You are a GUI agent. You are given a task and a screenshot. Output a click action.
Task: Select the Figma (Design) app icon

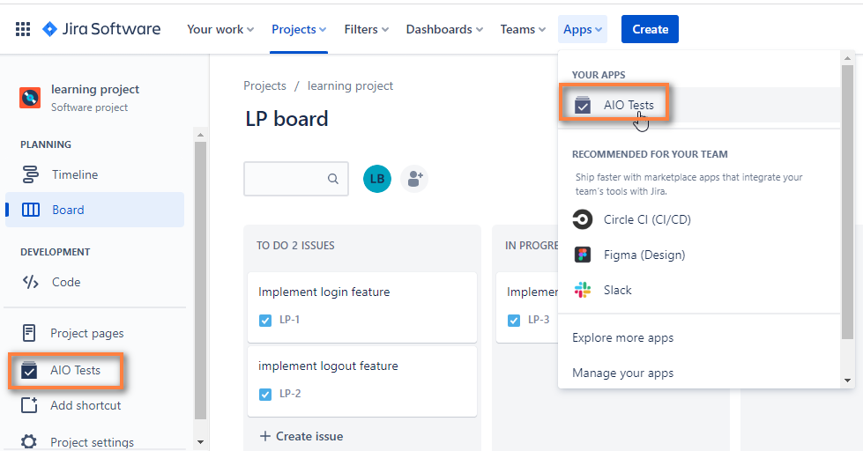tap(583, 255)
